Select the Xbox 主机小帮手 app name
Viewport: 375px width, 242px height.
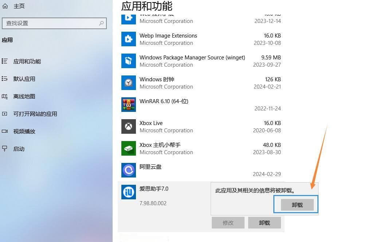(x=160, y=145)
